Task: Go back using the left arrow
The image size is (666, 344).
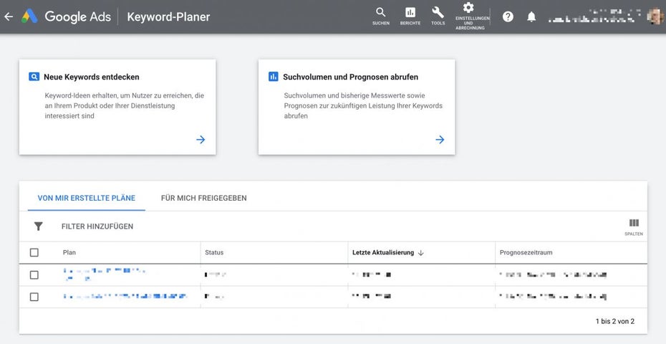Action: (9, 16)
